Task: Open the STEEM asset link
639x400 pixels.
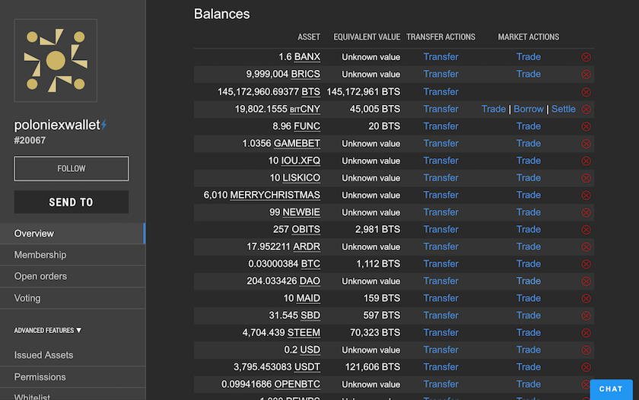Action: point(304,333)
